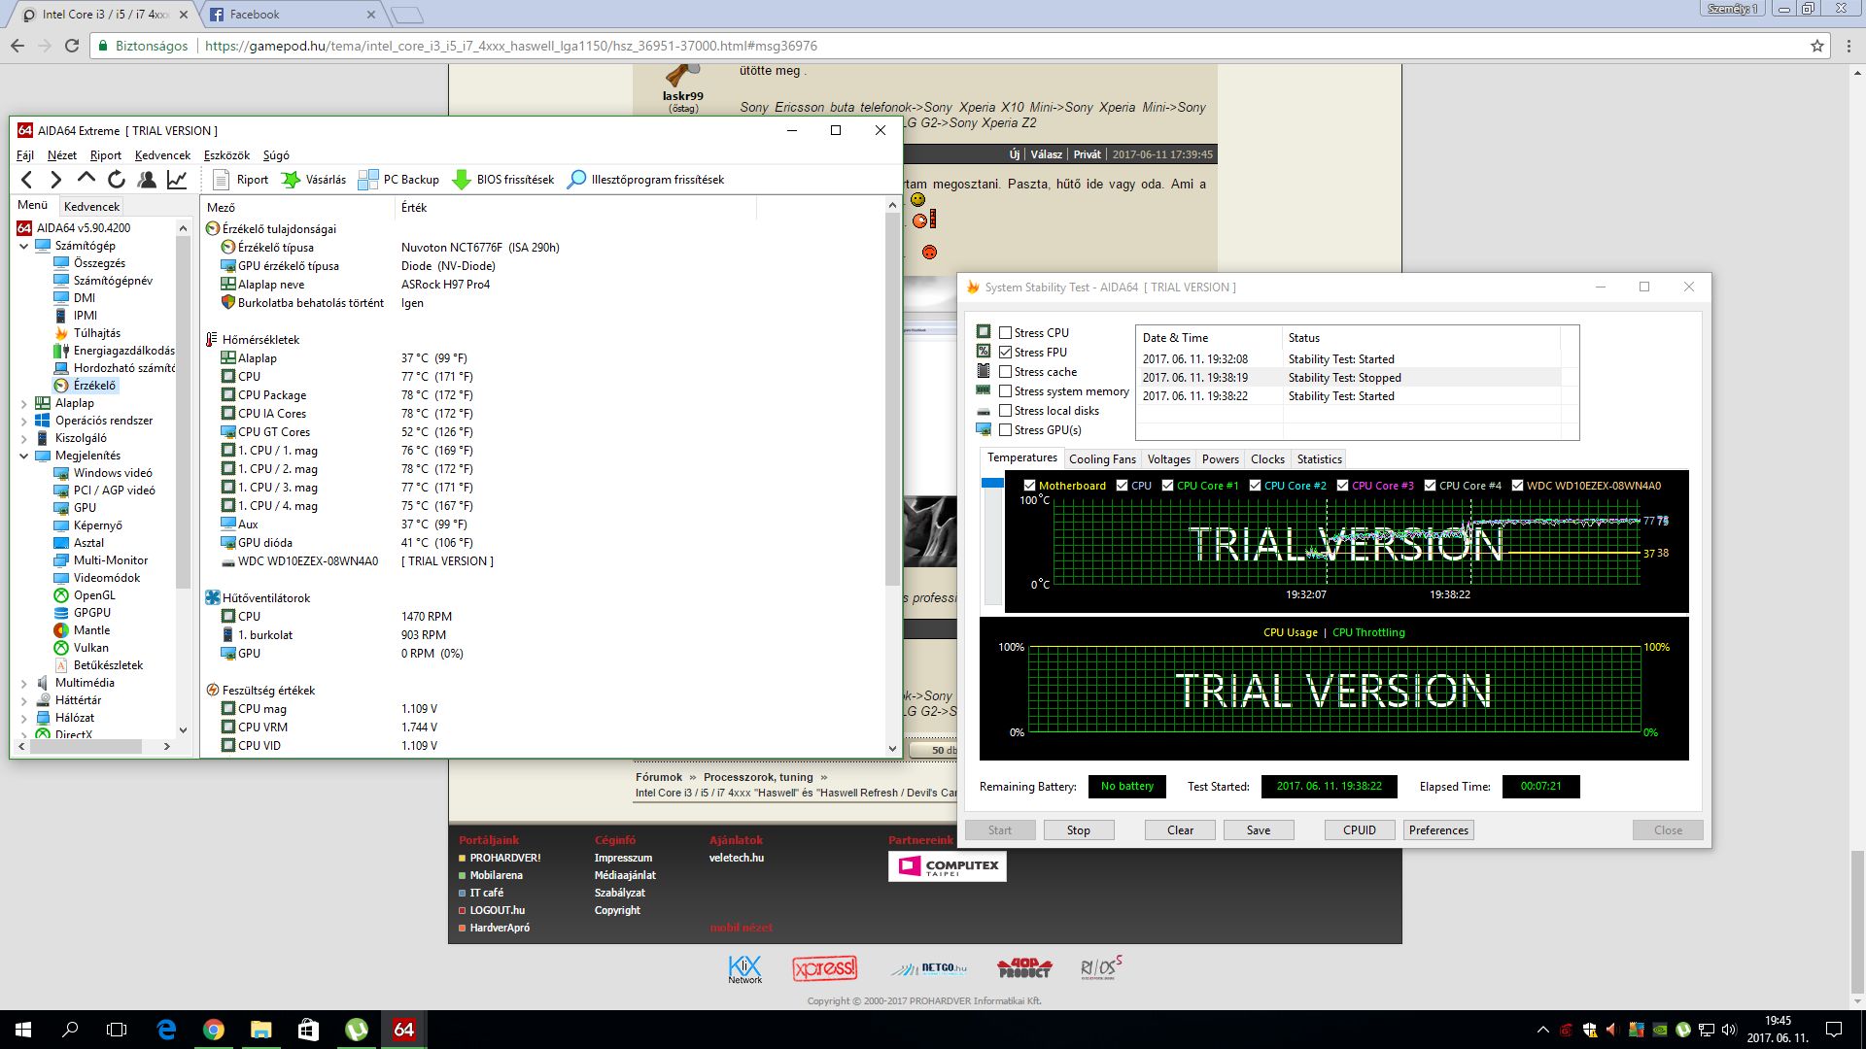1866x1049 pixels.
Task: Enable Stress system memory checkbox
Action: point(1006,391)
